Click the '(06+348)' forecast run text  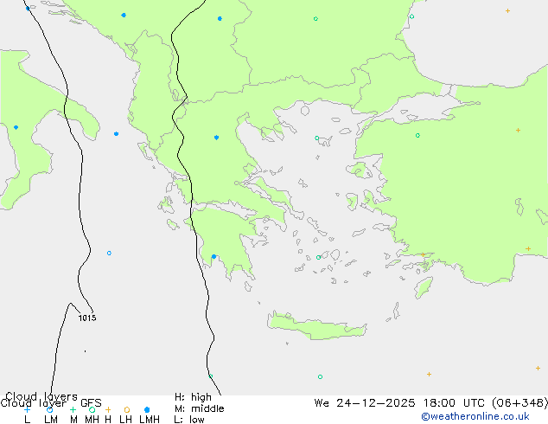click(x=520, y=403)
